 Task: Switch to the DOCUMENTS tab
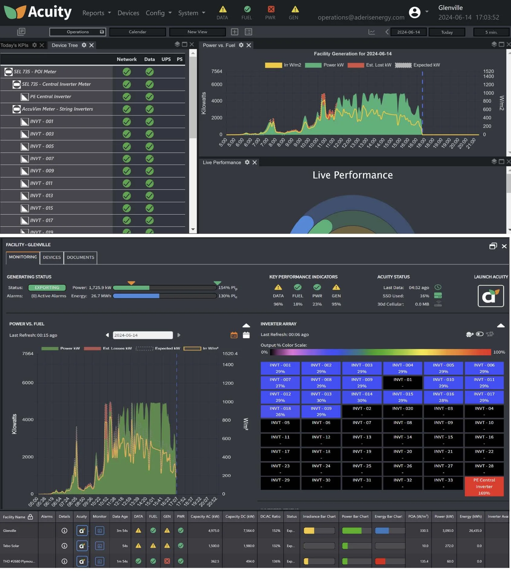tap(80, 257)
